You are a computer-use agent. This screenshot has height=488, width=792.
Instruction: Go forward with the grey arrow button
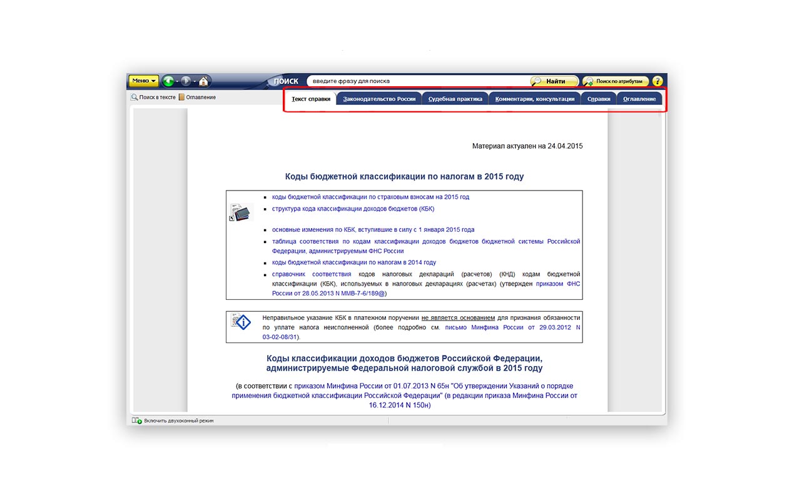click(x=186, y=81)
